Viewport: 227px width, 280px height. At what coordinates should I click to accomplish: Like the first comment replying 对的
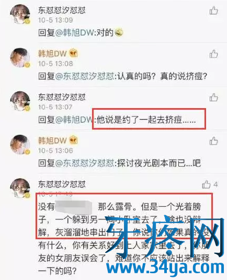[x=213, y=10]
